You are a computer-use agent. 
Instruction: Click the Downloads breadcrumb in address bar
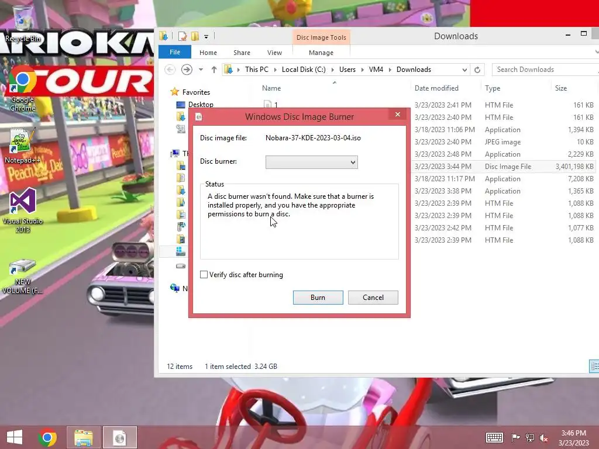pyautogui.click(x=414, y=70)
